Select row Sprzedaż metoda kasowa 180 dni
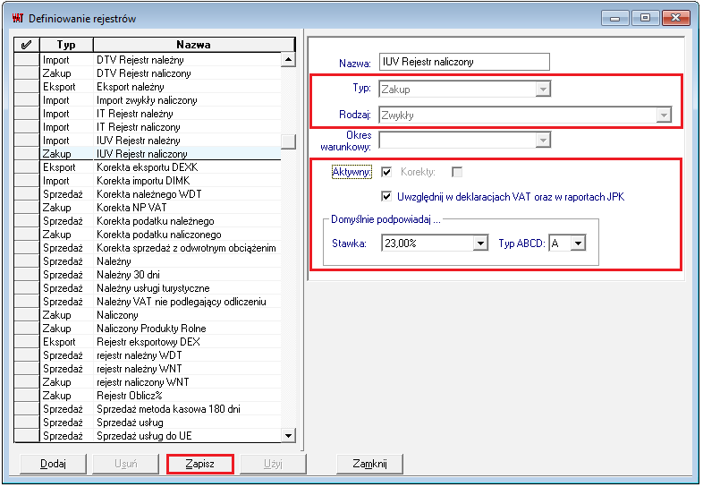Image resolution: width=703 pixels, height=487 pixels. coord(148,409)
